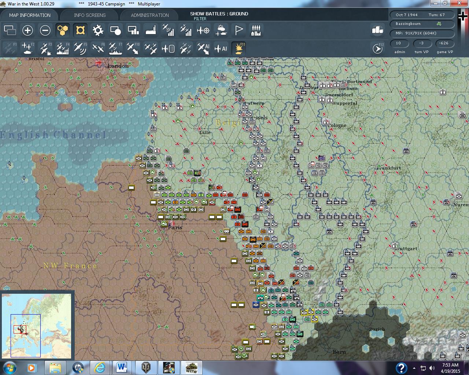Open the ADMINISTRATION tab
The height and width of the screenshot is (375, 469).
click(x=150, y=15)
